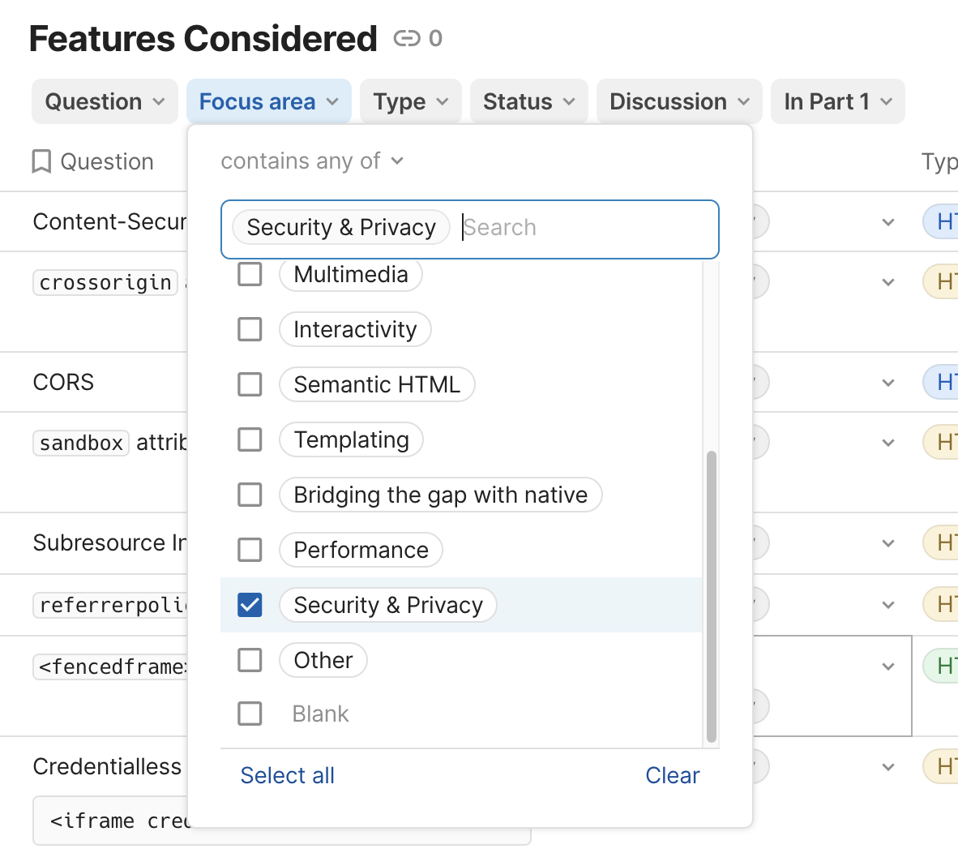Expand the chevron on the CORS row

pos(887,381)
